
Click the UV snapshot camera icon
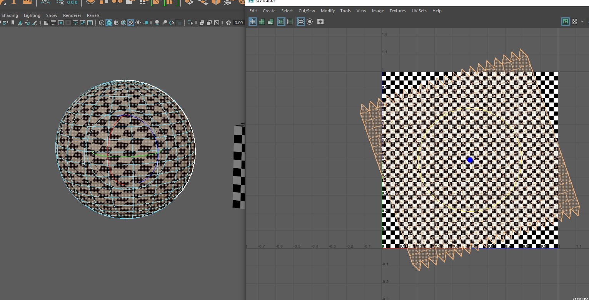tap(320, 22)
